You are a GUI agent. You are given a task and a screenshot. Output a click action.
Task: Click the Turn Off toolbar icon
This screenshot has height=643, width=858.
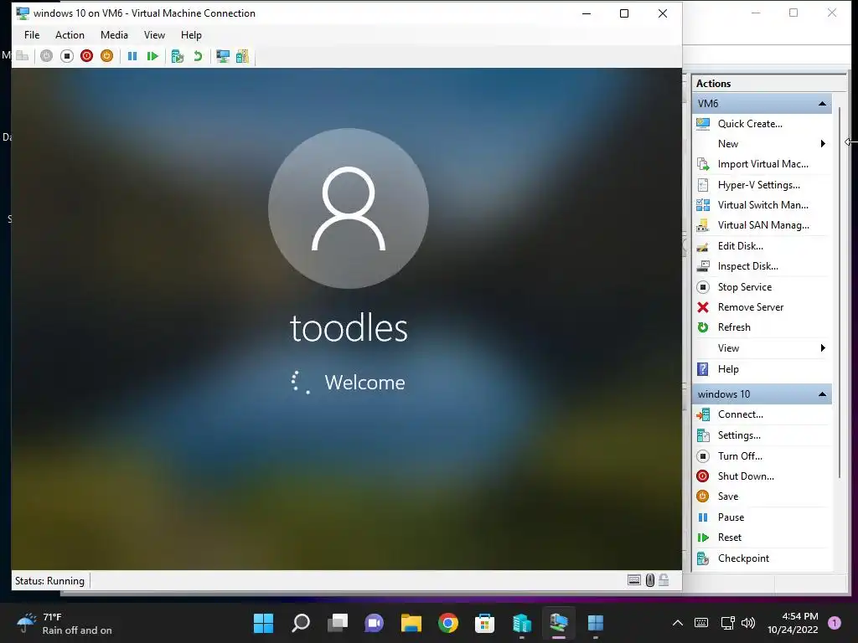(67, 56)
